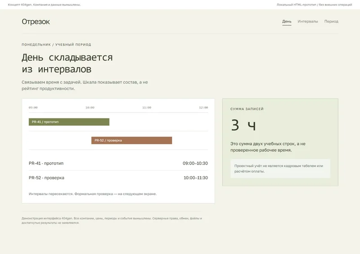Click the 10:00 scale label
Screen dimensions: 360x254
pos(90,107)
